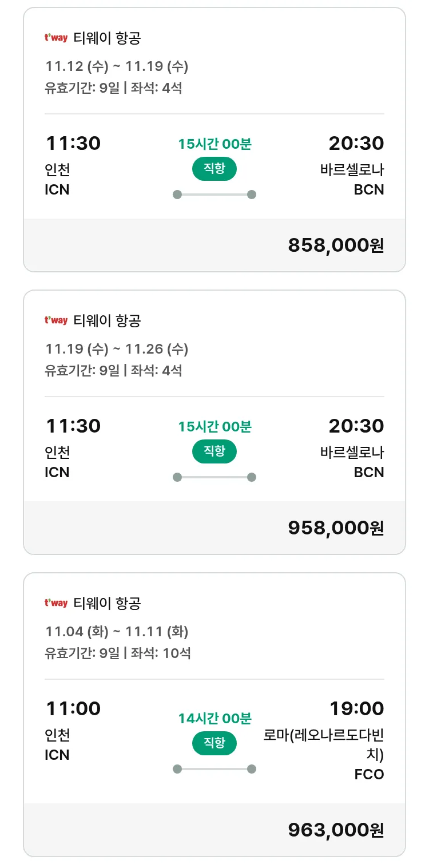Click the 11.04 (화) ~ 11.11 (화) date range

point(117,631)
